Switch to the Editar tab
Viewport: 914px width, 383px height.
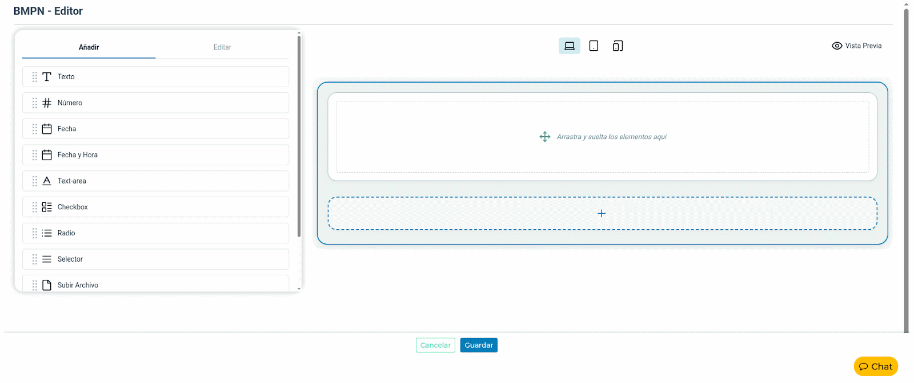(x=222, y=47)
